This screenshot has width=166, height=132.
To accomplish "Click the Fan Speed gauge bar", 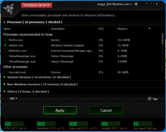I will 143,124.
